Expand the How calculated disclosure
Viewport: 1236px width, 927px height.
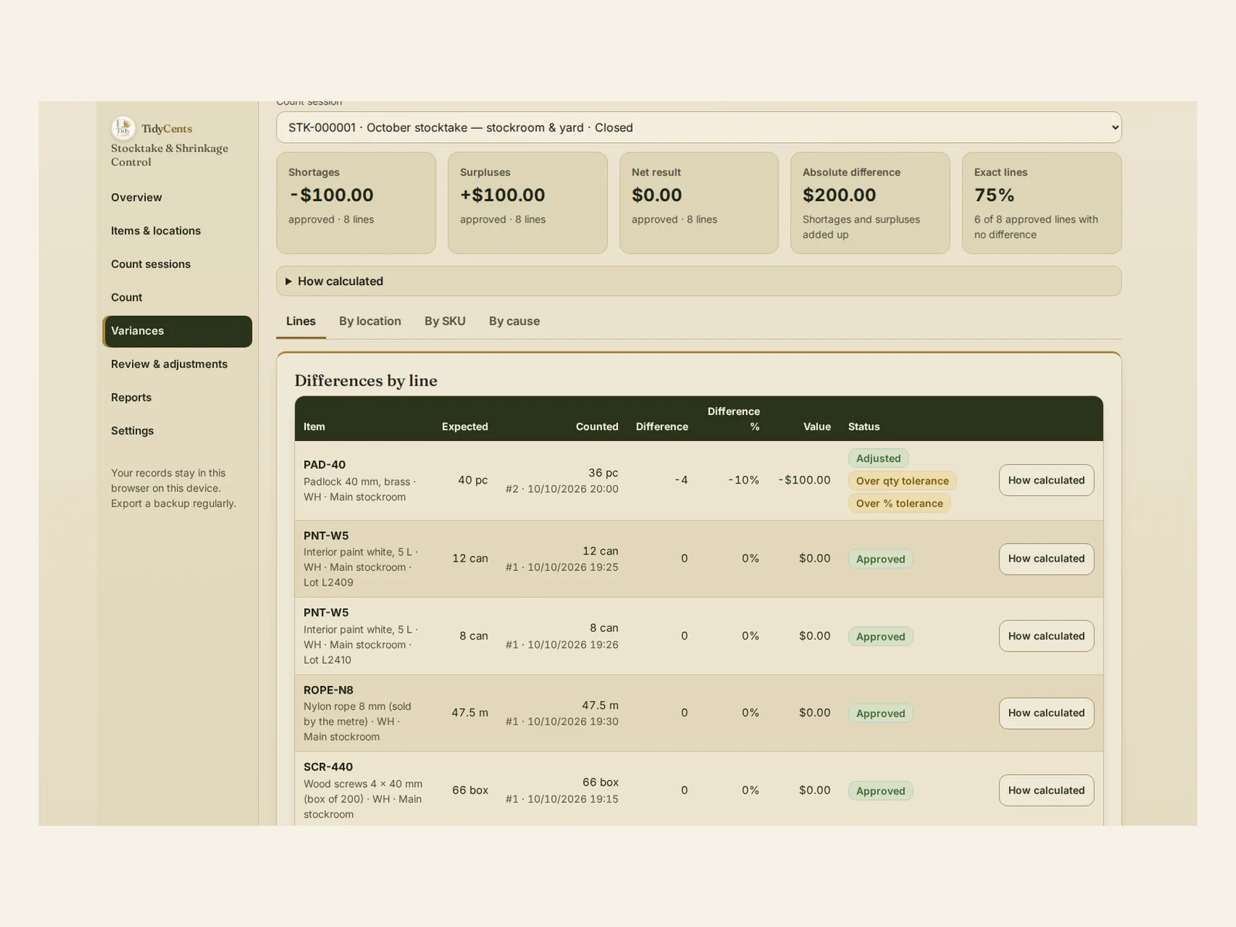(698, 281)
